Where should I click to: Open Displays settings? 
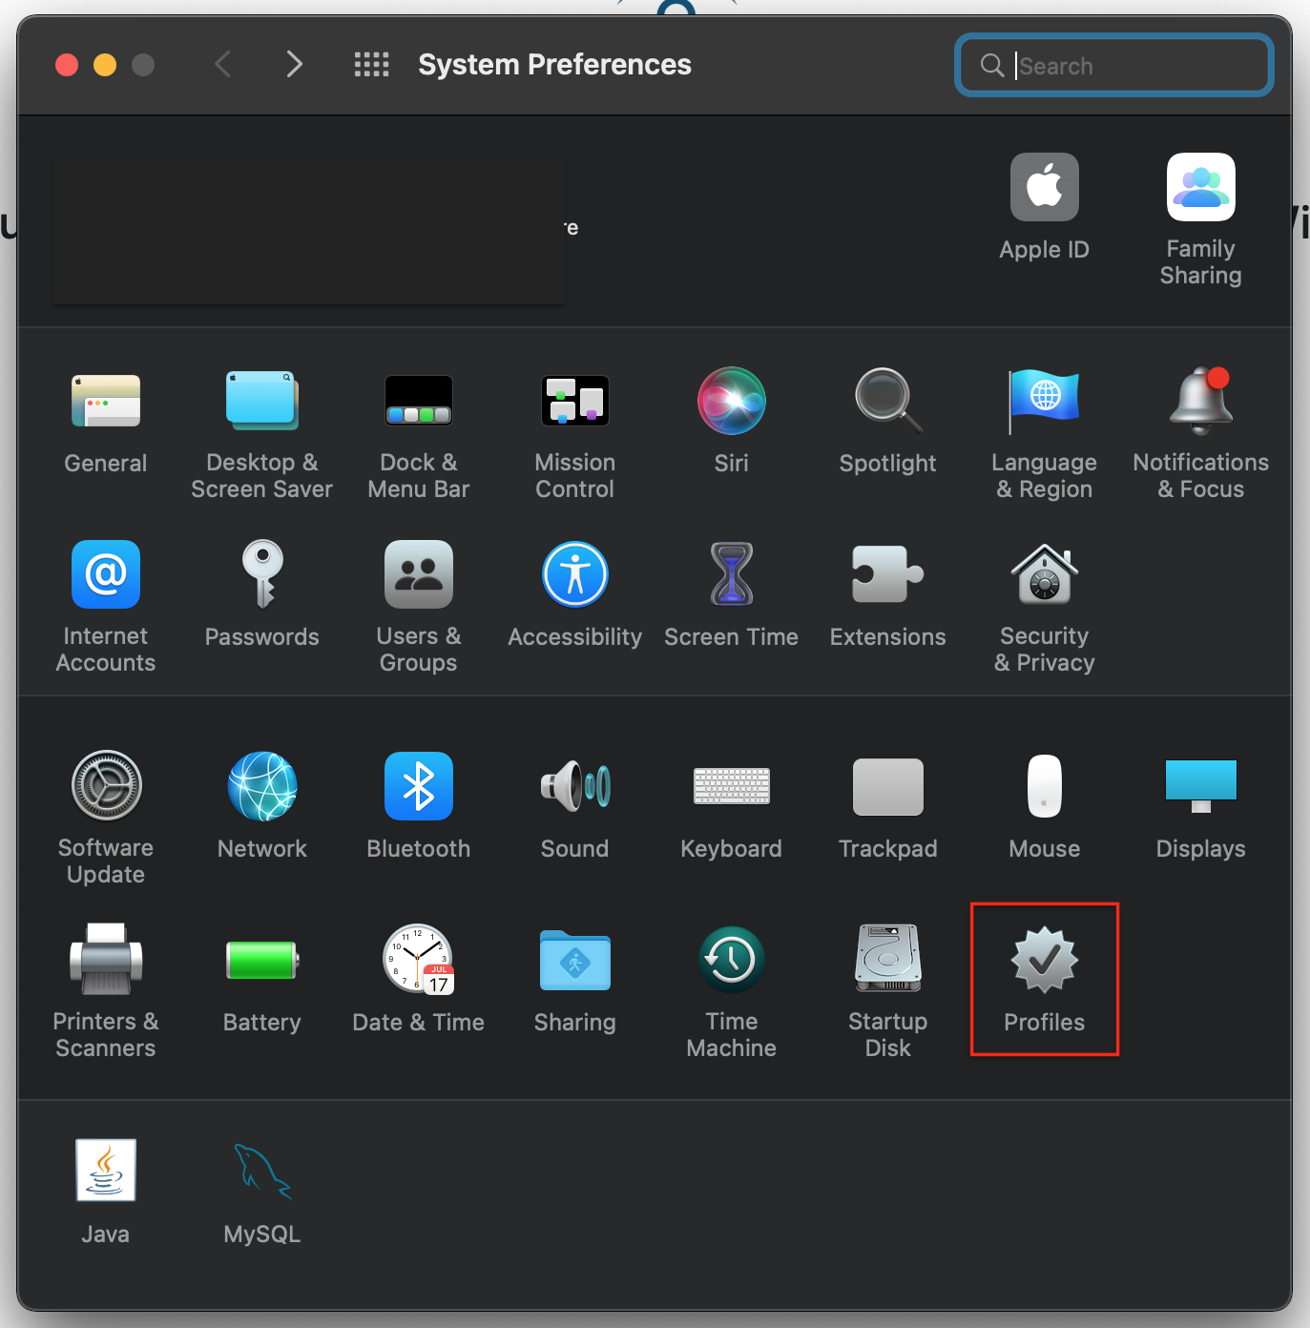coord(1200,786)
